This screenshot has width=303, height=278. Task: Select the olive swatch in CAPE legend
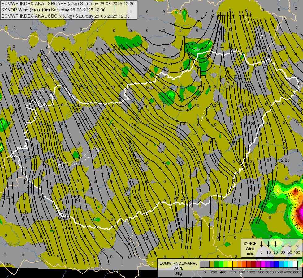pos(212,264)
